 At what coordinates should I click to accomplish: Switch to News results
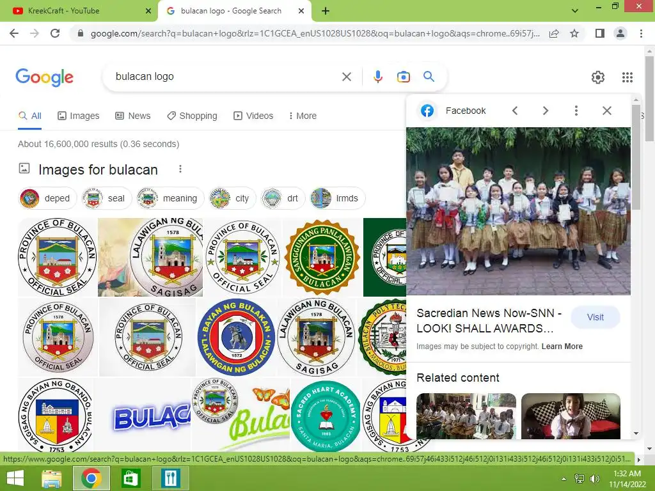[x=133, y=116]
